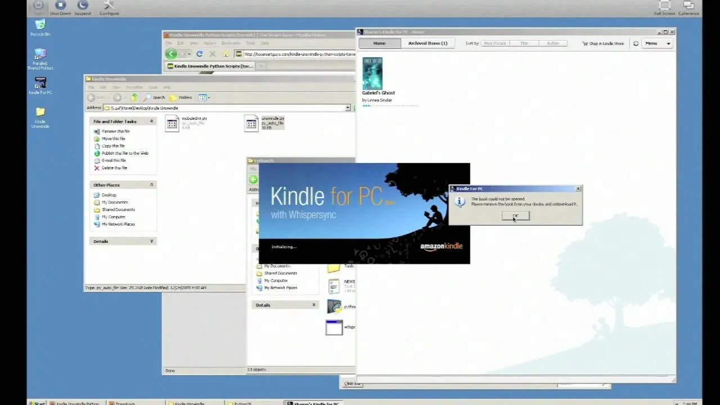Collapse File and Folder Tasks panel

(151, 121)
